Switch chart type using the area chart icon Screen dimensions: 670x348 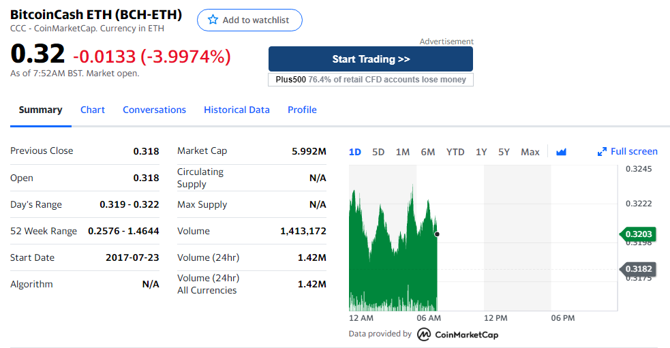coord(561,152)
